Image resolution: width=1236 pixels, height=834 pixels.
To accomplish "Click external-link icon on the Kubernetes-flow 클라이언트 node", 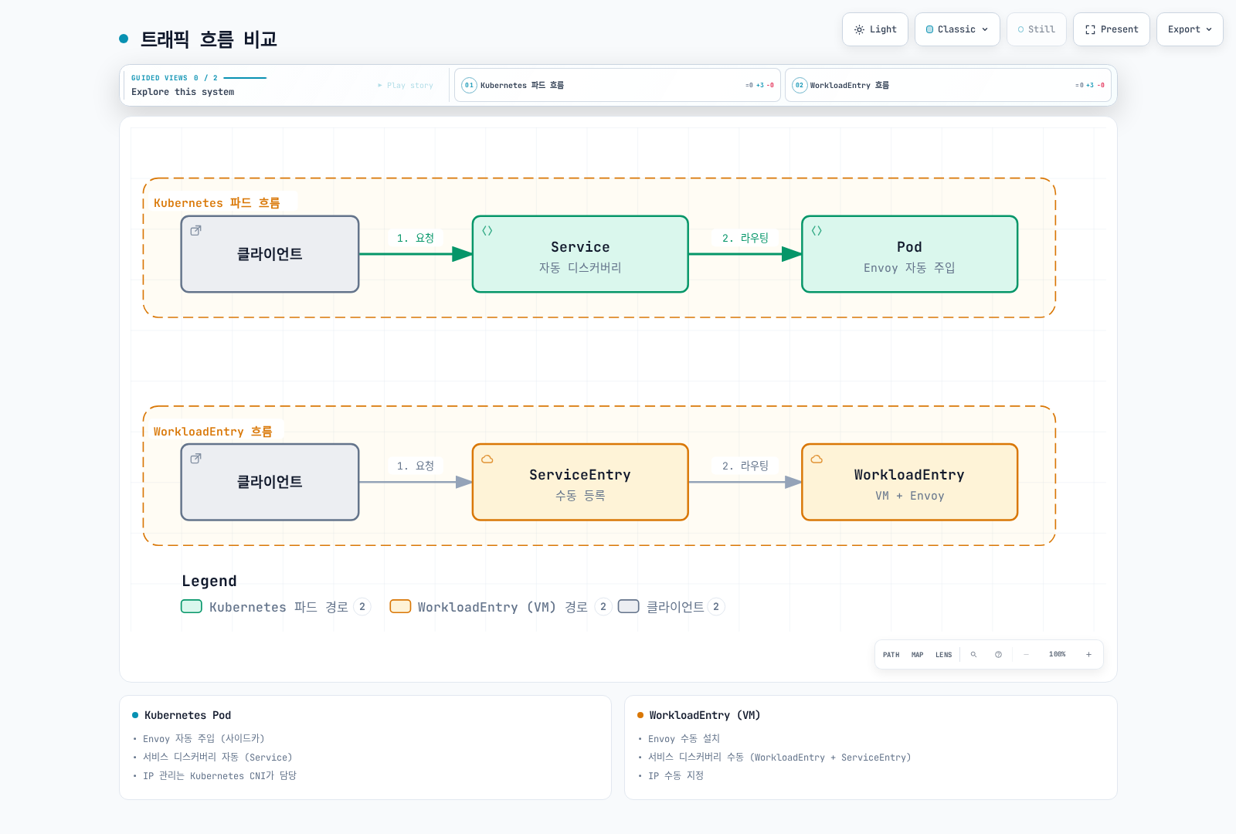I will pyautogui.click(x=196, y=230).
